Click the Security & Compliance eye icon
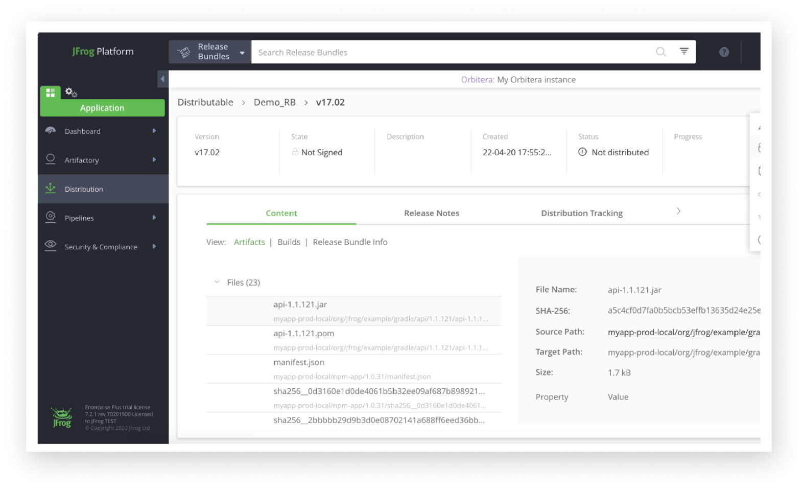The image size is (804, 489). 51,245
